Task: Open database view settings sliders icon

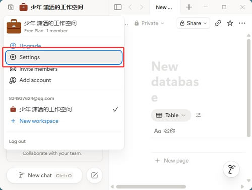Action: [198, 115]
